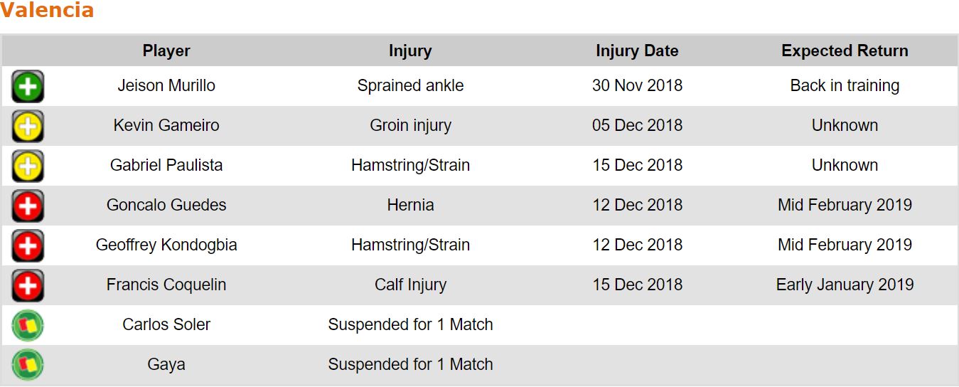Click the Injury Date column header
959x387 pixels.
[637, 51]
